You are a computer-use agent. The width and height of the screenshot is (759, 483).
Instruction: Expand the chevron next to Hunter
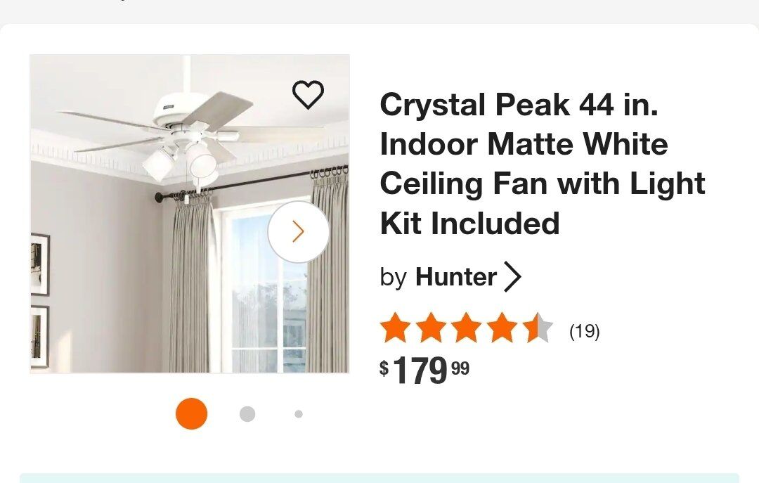coord(513,277)
